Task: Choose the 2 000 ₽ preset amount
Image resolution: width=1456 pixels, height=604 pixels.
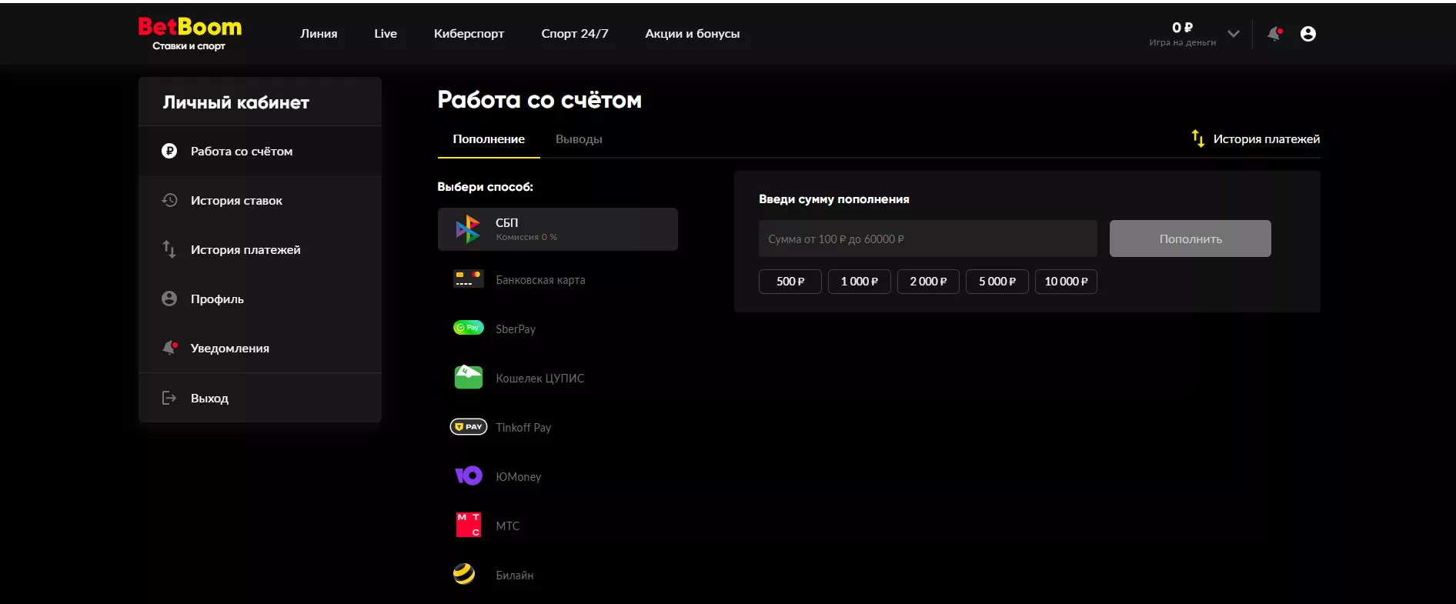Action: coord(928,282)
